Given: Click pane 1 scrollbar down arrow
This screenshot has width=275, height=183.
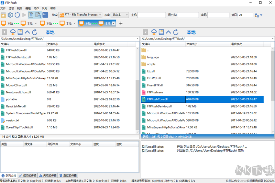Looking at the screenshot, I should click(137, 132).
